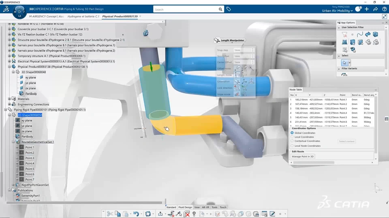
Task: Expand Point.1 tree node
Action: [17, 147]
